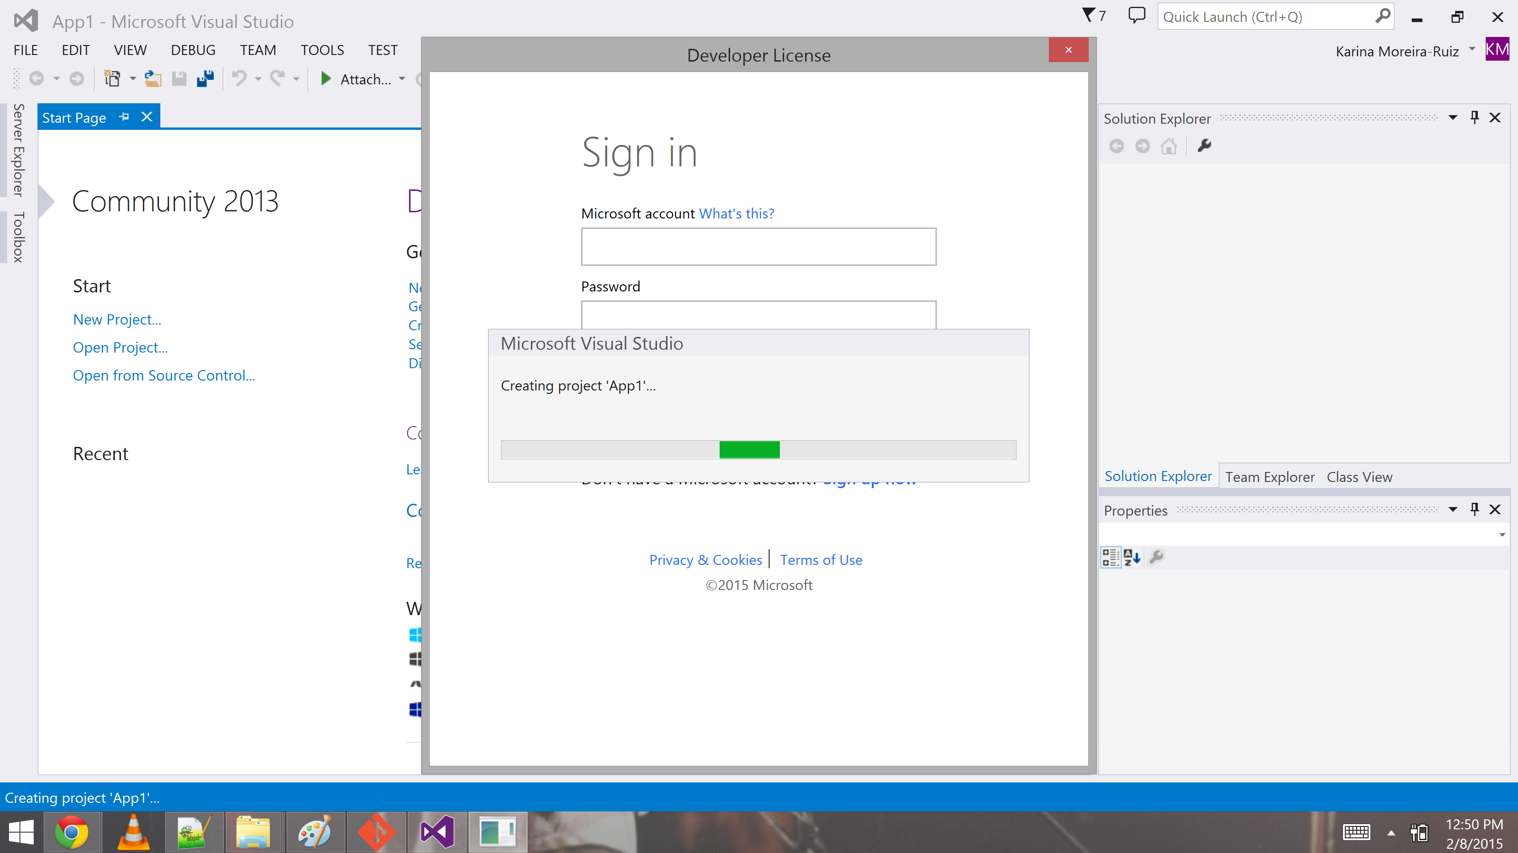Click the Solution Explorer Home icon
1518x853 pixels.
(1168, 146)
